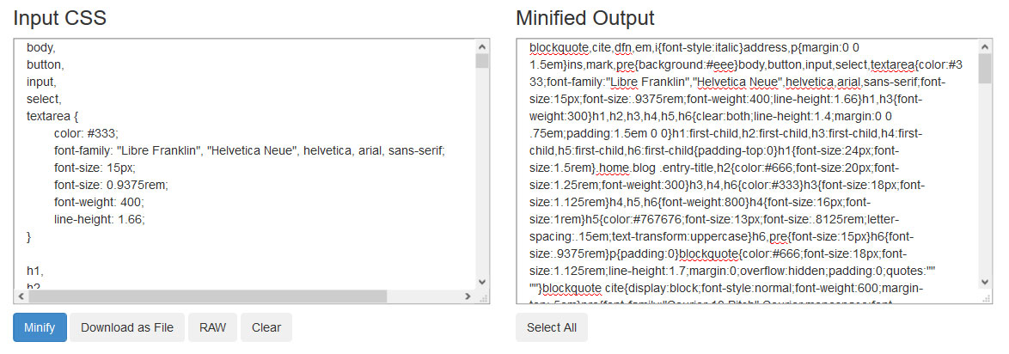Image resolution: width=1009 pixels, height=354 pixels.
Task: Click the Input CSS horizontal scrollbar thumb
Action: [x=207, y=296]
